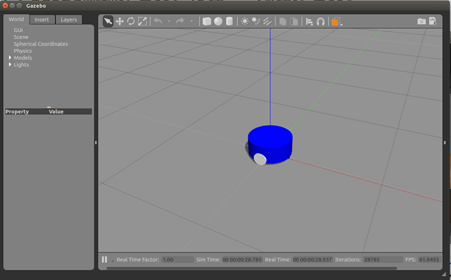Click the Lights label

(22, 64)
